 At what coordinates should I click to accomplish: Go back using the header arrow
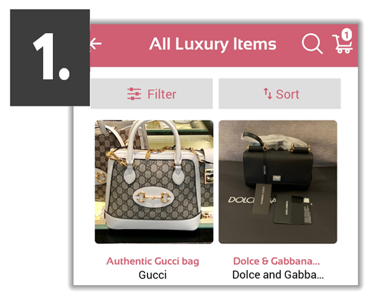point(96,44)
